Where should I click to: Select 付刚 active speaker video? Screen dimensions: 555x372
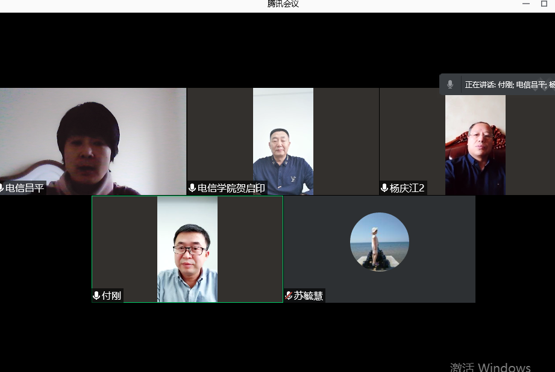pos(187,249)
